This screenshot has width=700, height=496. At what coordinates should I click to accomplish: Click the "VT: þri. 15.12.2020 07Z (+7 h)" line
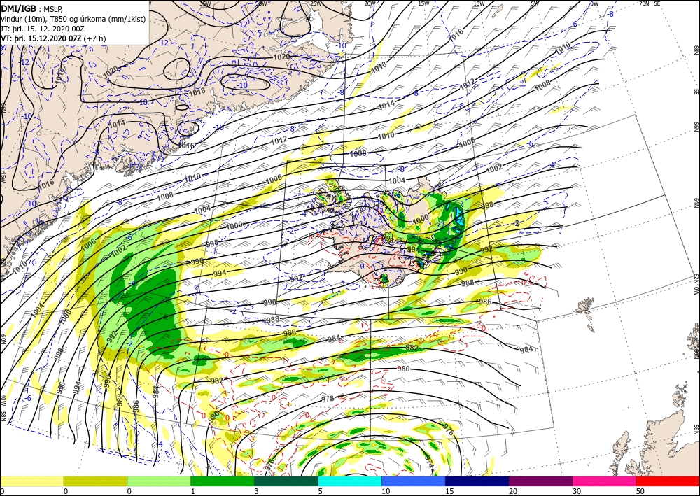[53, 38]
